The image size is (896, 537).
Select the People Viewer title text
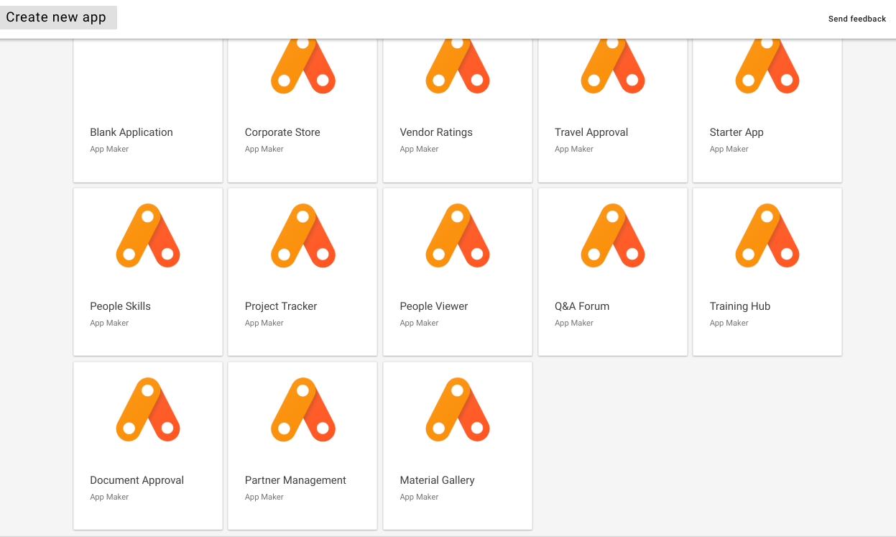click(434, 306)
